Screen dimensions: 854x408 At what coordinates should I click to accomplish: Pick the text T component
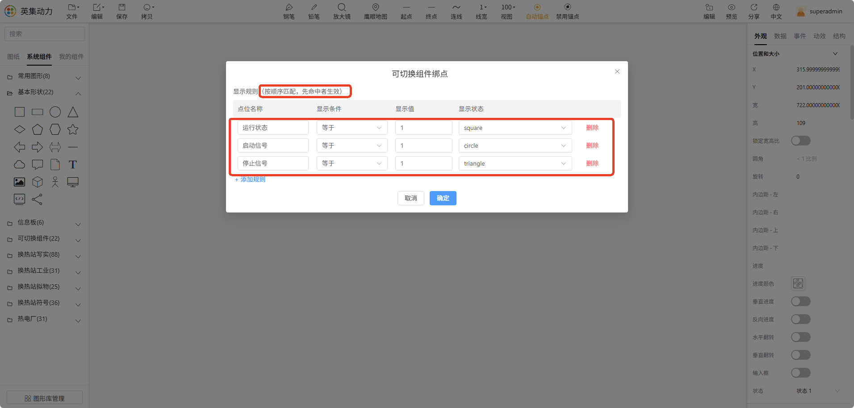pyautogui.click(x=73, y=165)
